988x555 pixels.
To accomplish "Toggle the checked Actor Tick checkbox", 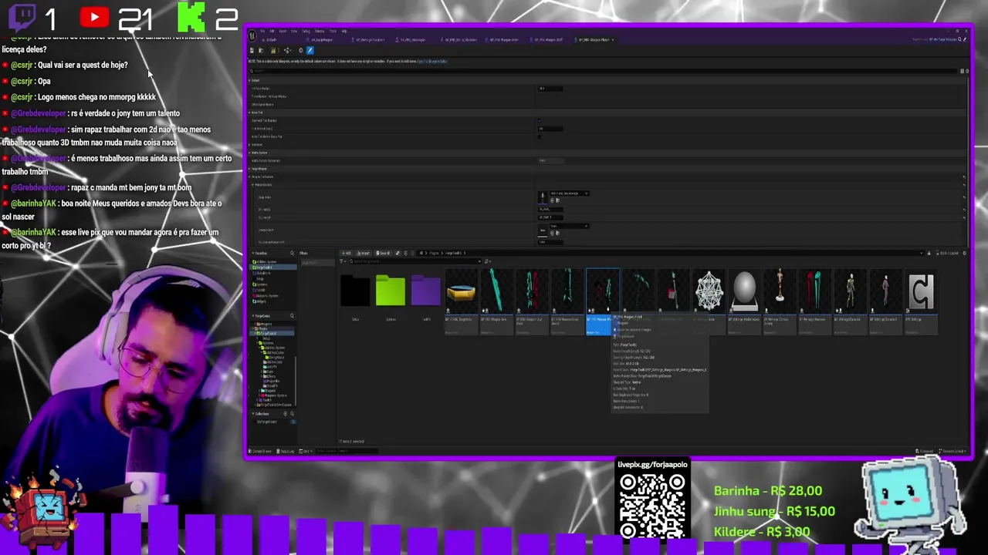I will (540, 121).
